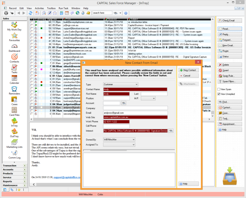Viewport: 246px width, 198px height.
Task: Click red group swatch in AnitaOrtega row
Action: (x=42, y=38)
